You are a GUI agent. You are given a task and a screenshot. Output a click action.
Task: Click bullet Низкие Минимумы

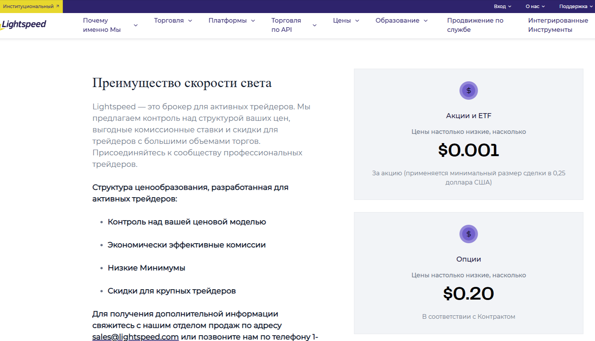[x=147, y=268]
